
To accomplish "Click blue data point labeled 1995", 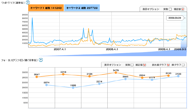I will pos(73,88).
